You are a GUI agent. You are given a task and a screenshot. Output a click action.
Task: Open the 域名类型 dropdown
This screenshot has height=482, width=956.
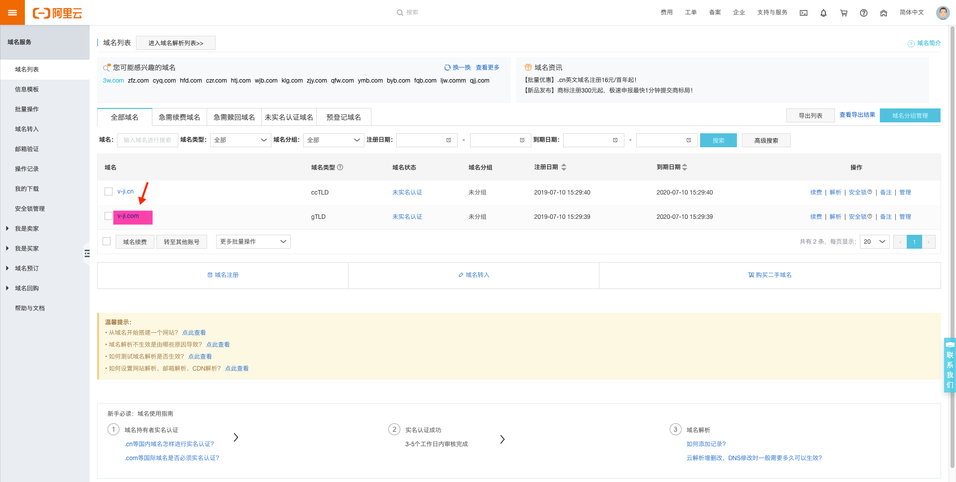[x=240, y=140]
